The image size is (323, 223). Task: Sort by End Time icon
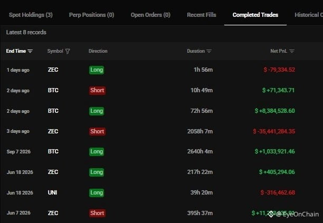(x=30, y=51)
